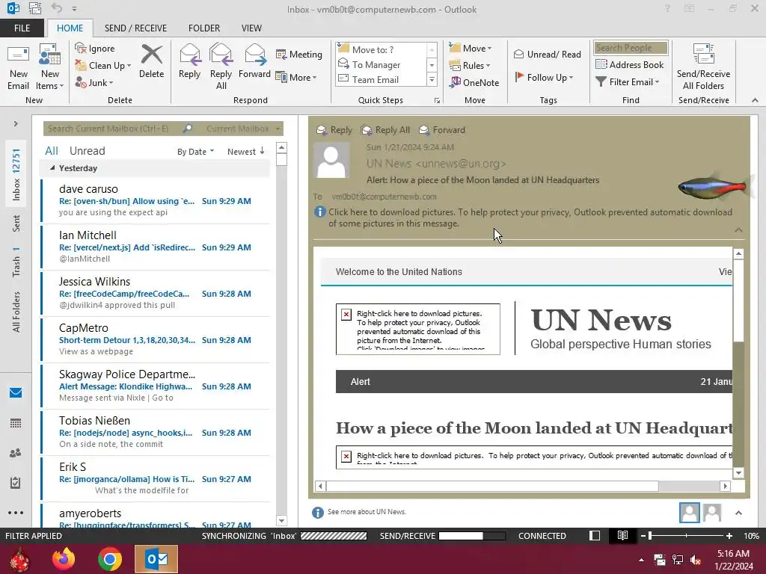This screenshot has height=574, width=766.
Task: Switch to the SEND / RECEIVE tab
Action: (135, 28)
